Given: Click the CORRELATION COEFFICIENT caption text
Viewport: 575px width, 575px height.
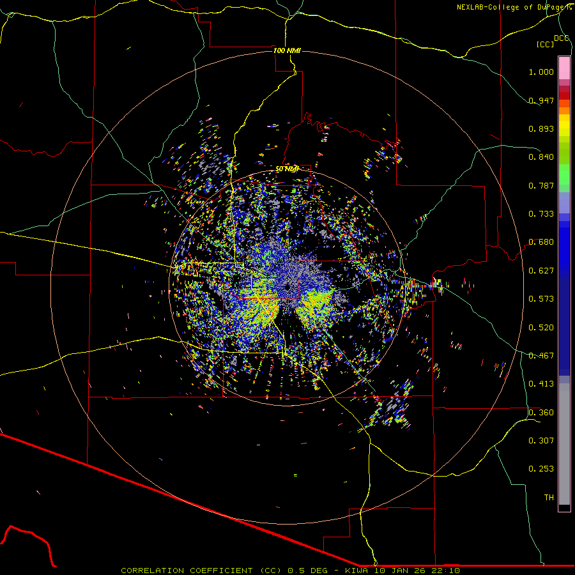Looking at the screenshot, I should [x=187, y=571].
